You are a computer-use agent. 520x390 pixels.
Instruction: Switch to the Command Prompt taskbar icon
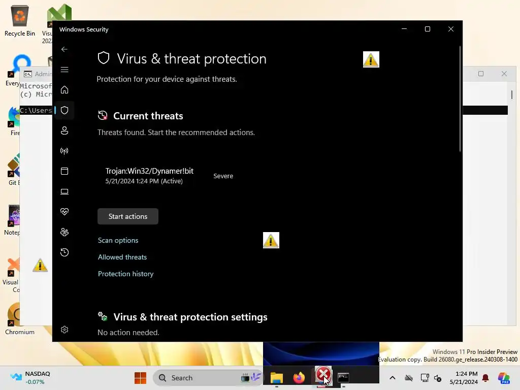(x=343, y=377)
